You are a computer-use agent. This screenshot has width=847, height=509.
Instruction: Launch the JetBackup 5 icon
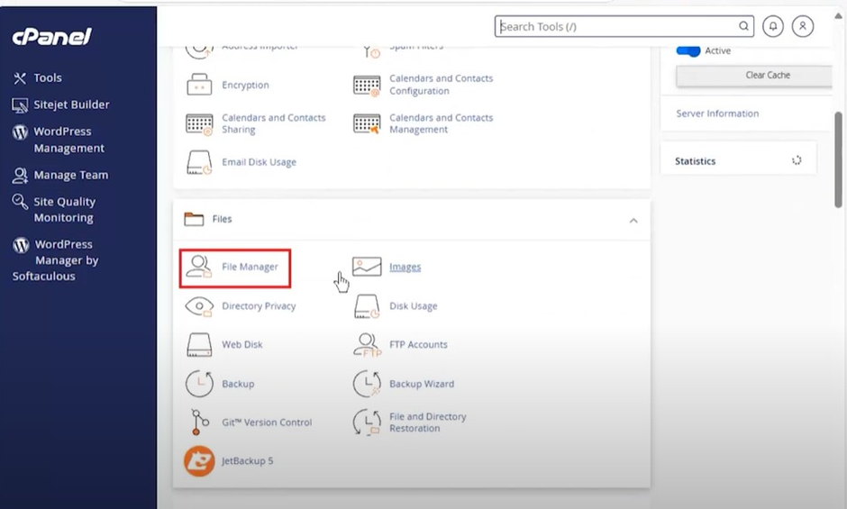pos(199,461)
